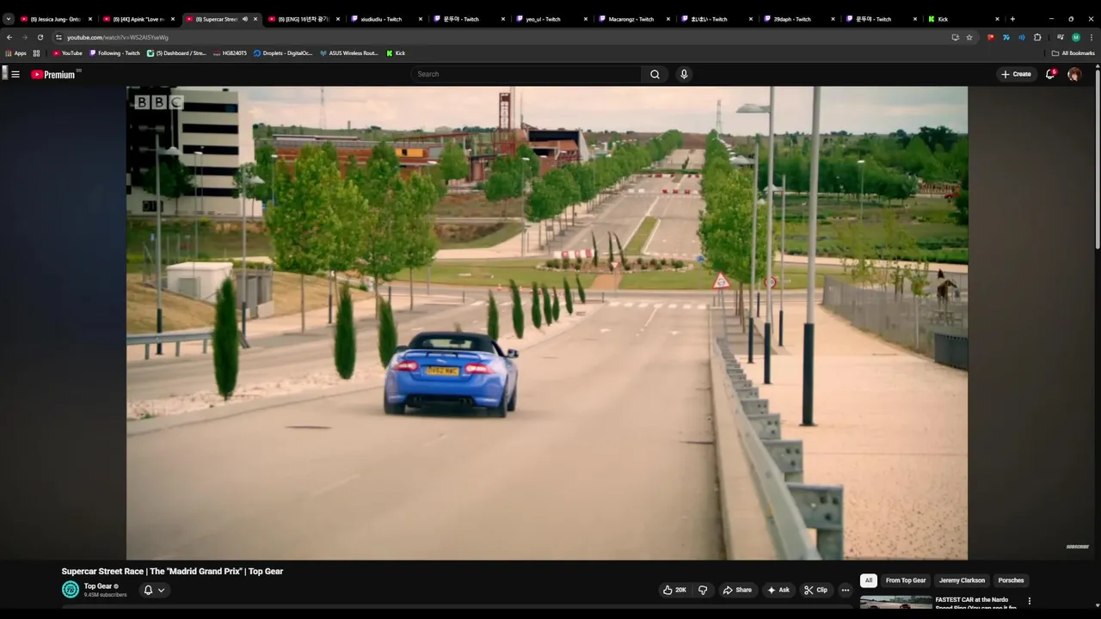
Task: Select the From Top Gear filter chip
Action: pos(906,580)
